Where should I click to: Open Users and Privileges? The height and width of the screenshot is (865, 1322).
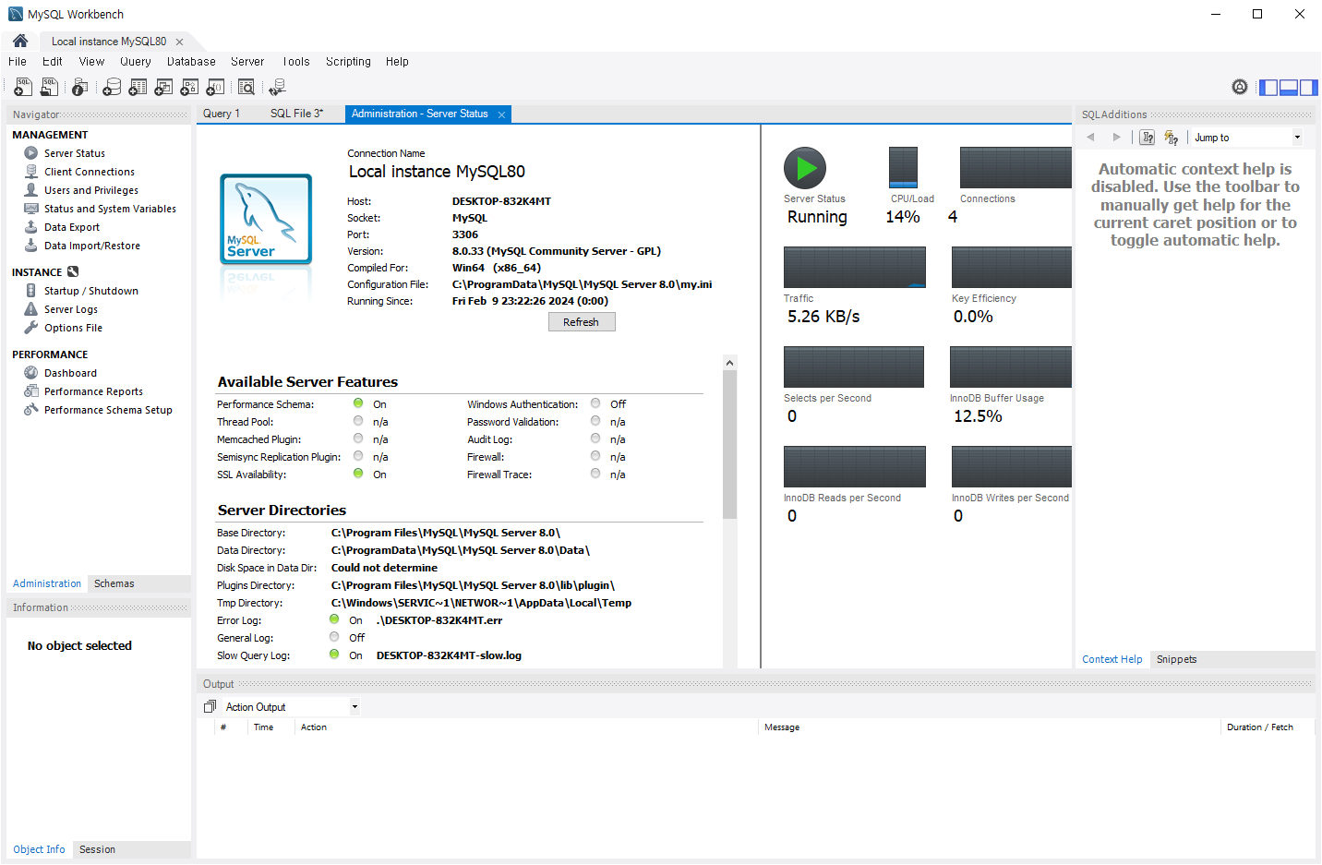pos(91,190)
